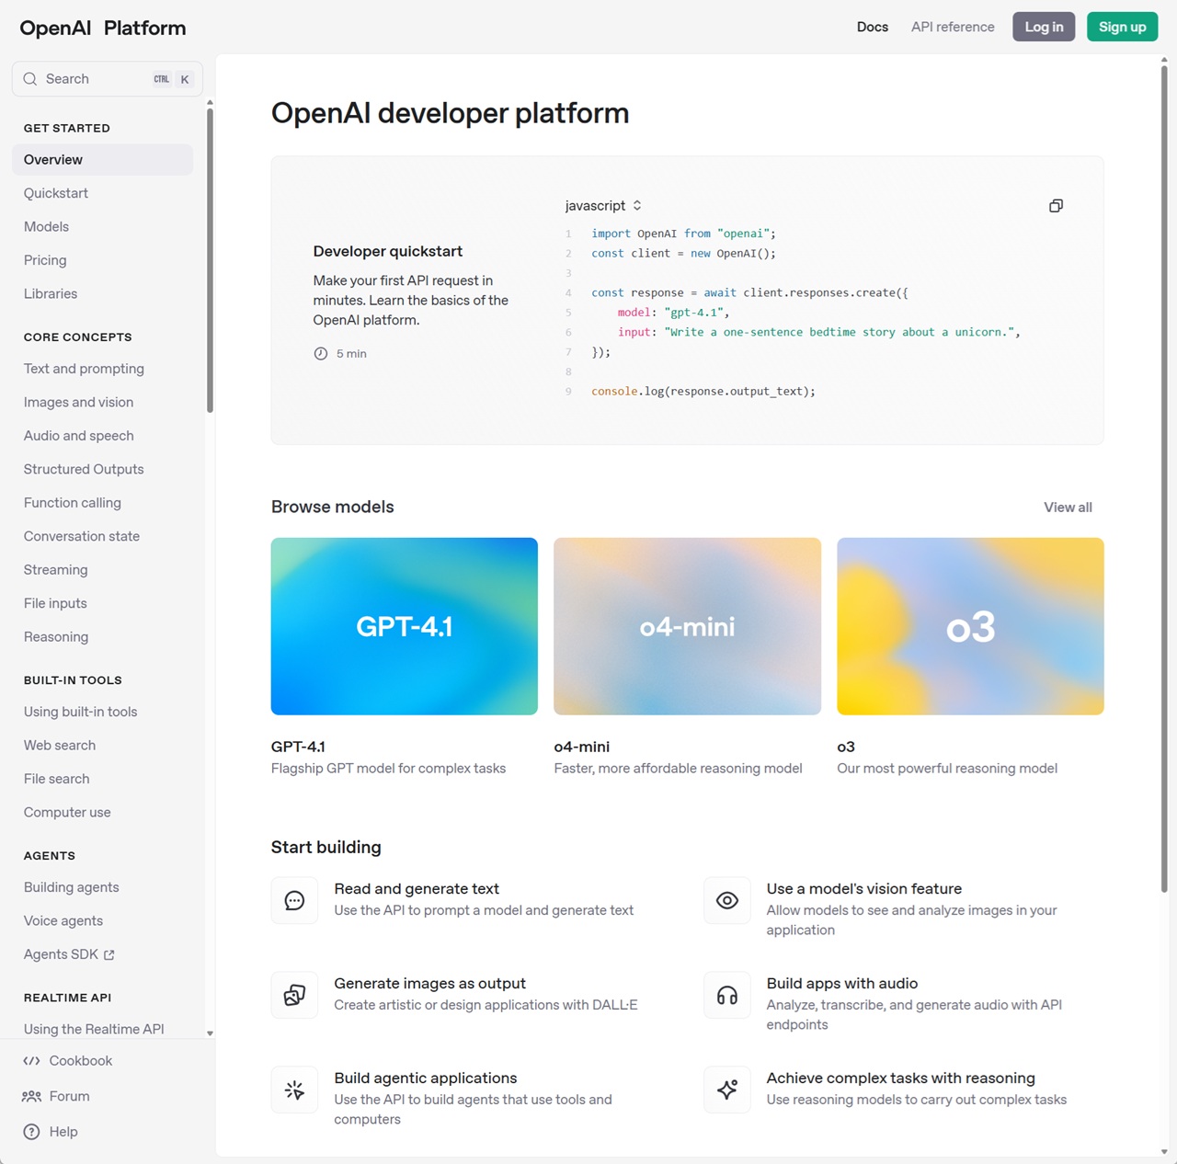
Task: Click the OpenAI Platform logo
Action: point(103,28)
